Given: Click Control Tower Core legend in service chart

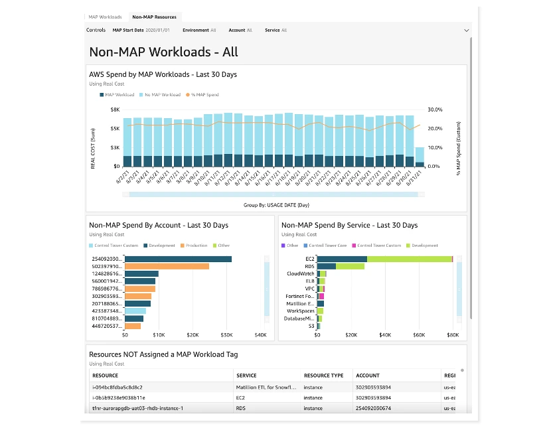Looking at the screenshot, I should pos(325,246).
